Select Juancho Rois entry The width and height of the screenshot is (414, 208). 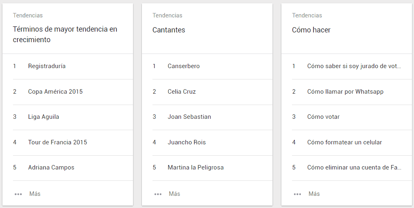pos(187,142)
